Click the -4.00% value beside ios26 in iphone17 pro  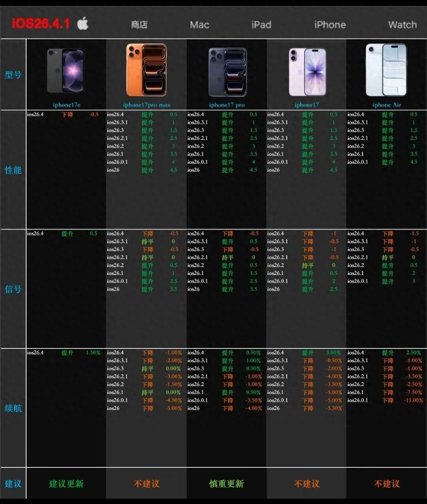(x=254, y=408)
